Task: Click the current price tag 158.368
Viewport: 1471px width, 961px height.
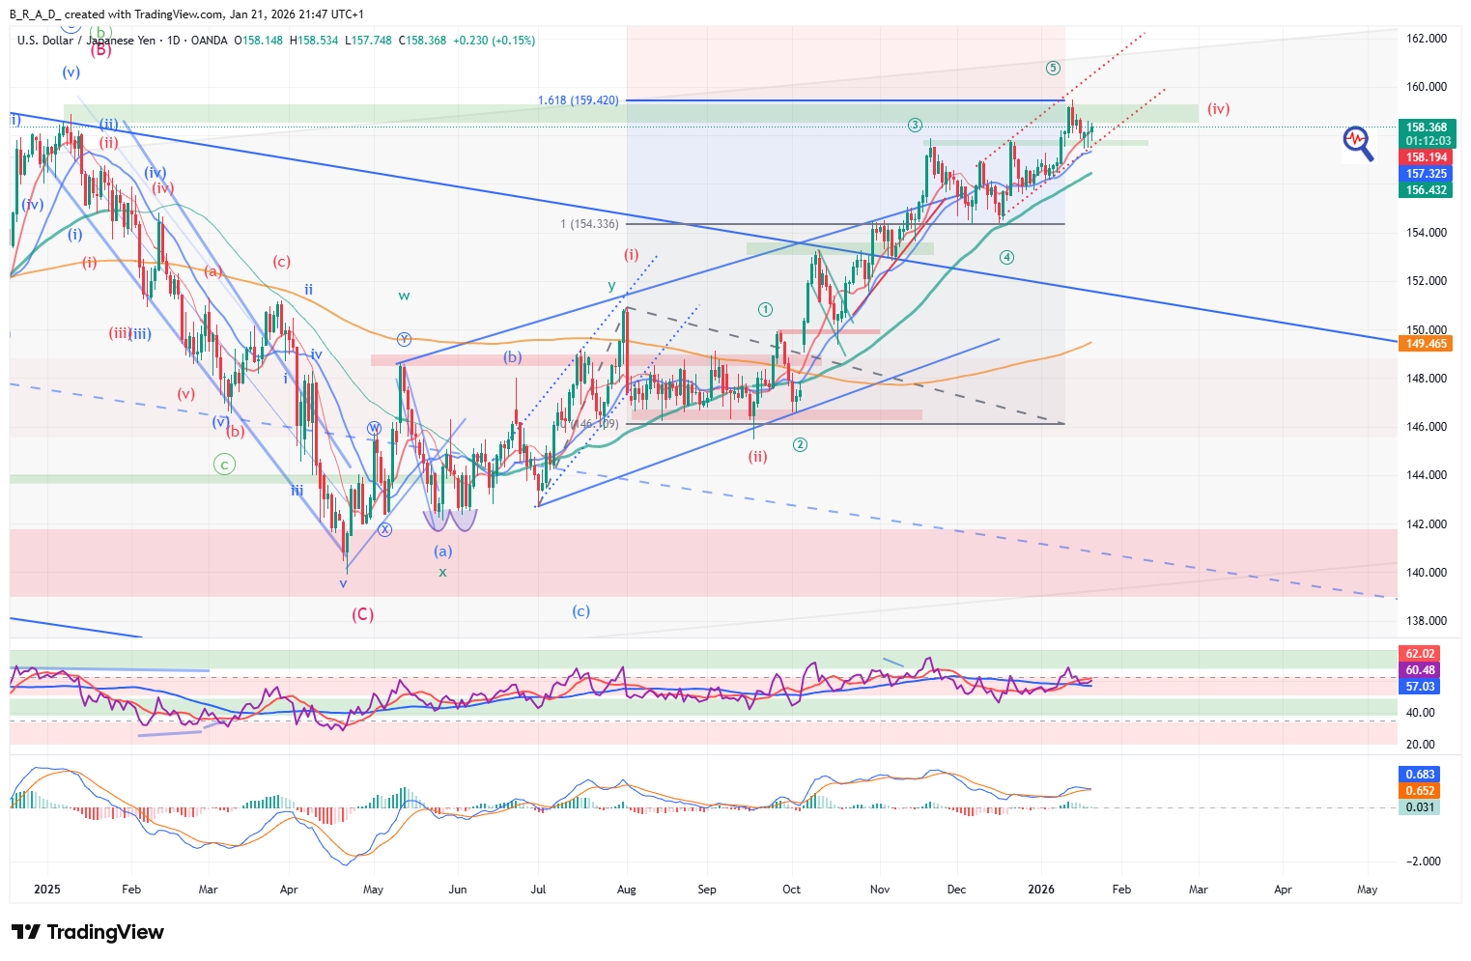Action: (x=1426, y=127)
